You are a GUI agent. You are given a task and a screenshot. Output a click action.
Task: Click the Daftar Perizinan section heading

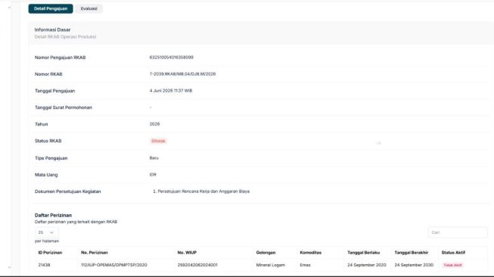coord(53,215)
